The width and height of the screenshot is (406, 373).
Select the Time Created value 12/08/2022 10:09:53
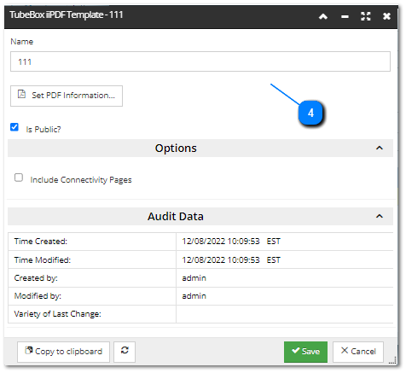222,242
